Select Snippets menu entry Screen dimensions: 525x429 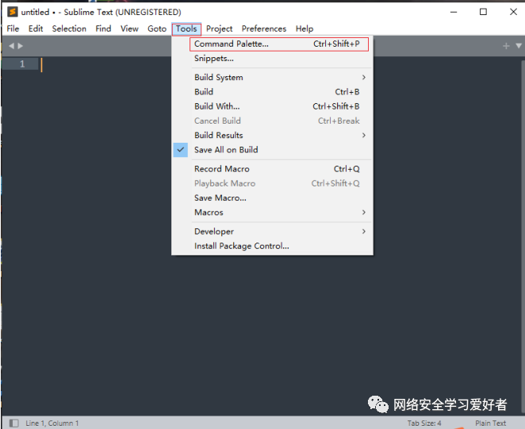coord(272,58)
